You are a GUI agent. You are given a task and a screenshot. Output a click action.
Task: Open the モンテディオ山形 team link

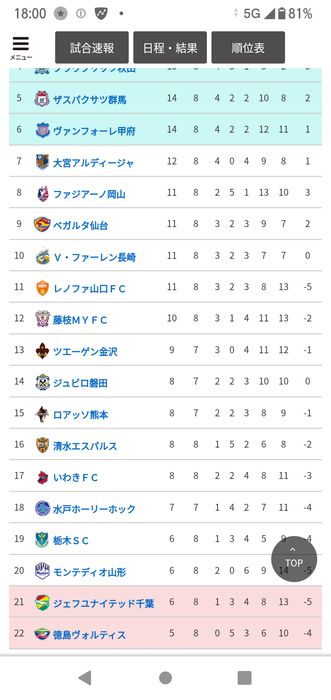click(x=90, y=572)
